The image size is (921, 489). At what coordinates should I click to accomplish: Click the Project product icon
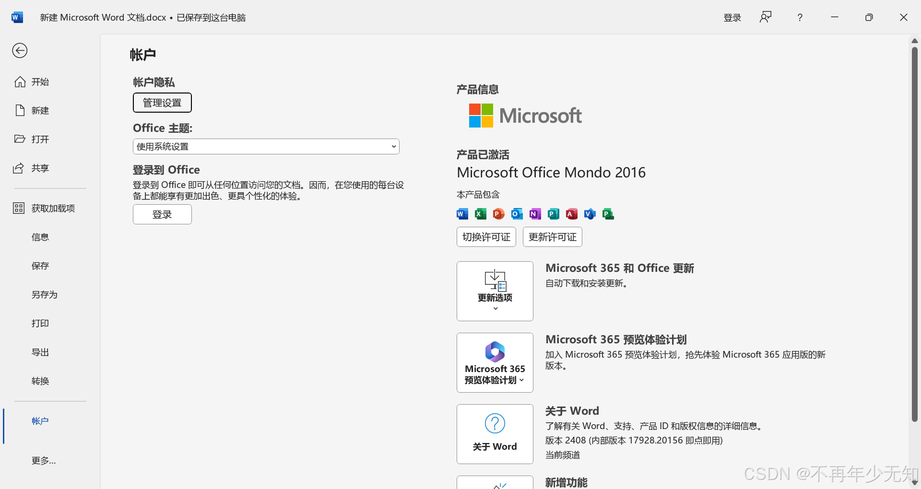point(608,214)
